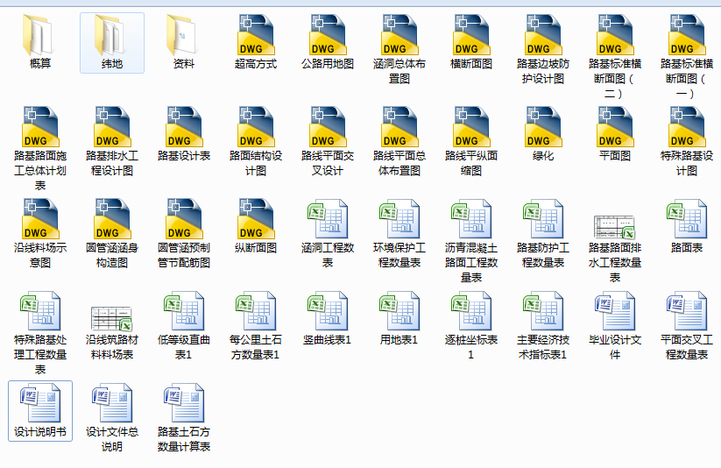Viewport: 721px width, 468px height.
Task: Select the 路面表 Excel file icon
Action: pos(687,219)
